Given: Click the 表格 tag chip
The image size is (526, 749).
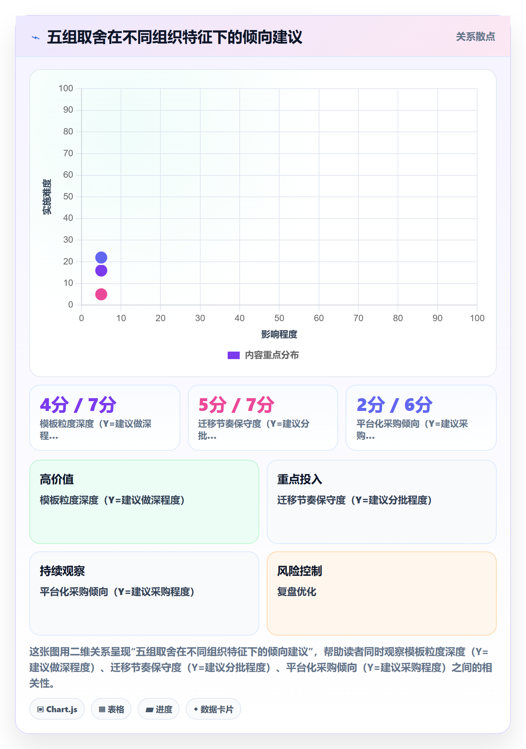Looking at the screenshot, I should [x=111, y=709].
